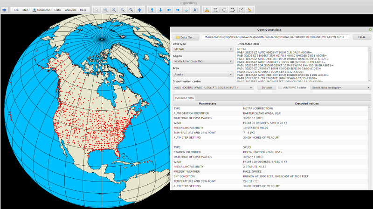
Task: Pan the map up with arrow icon
Action: point(152,10)
